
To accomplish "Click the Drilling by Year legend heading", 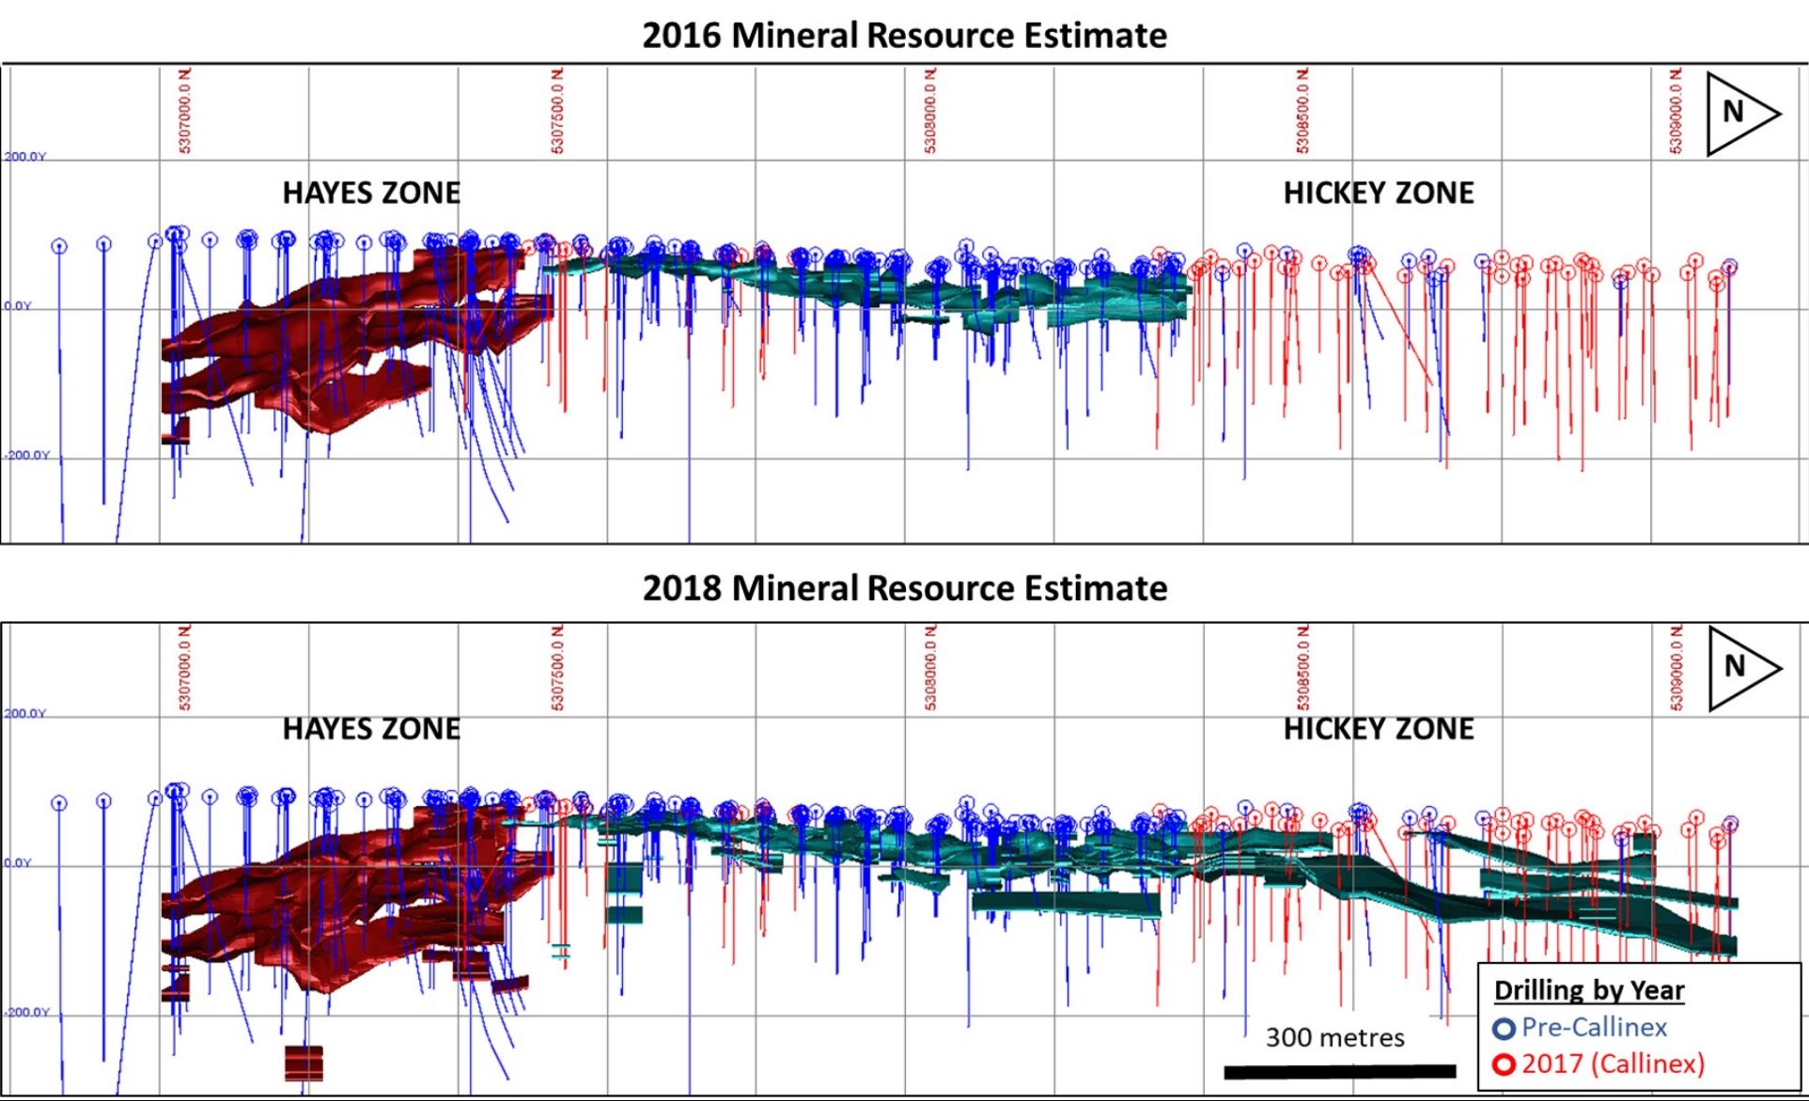I will tap(1588, 990).
